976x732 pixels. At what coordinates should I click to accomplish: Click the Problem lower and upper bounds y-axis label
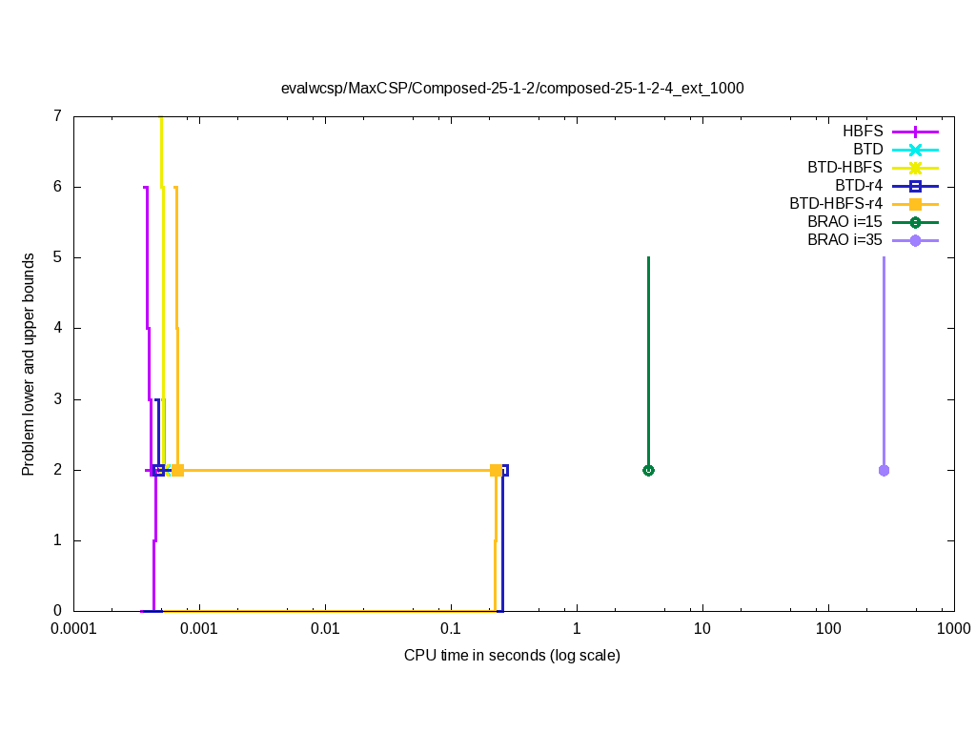tap(30, 364)
